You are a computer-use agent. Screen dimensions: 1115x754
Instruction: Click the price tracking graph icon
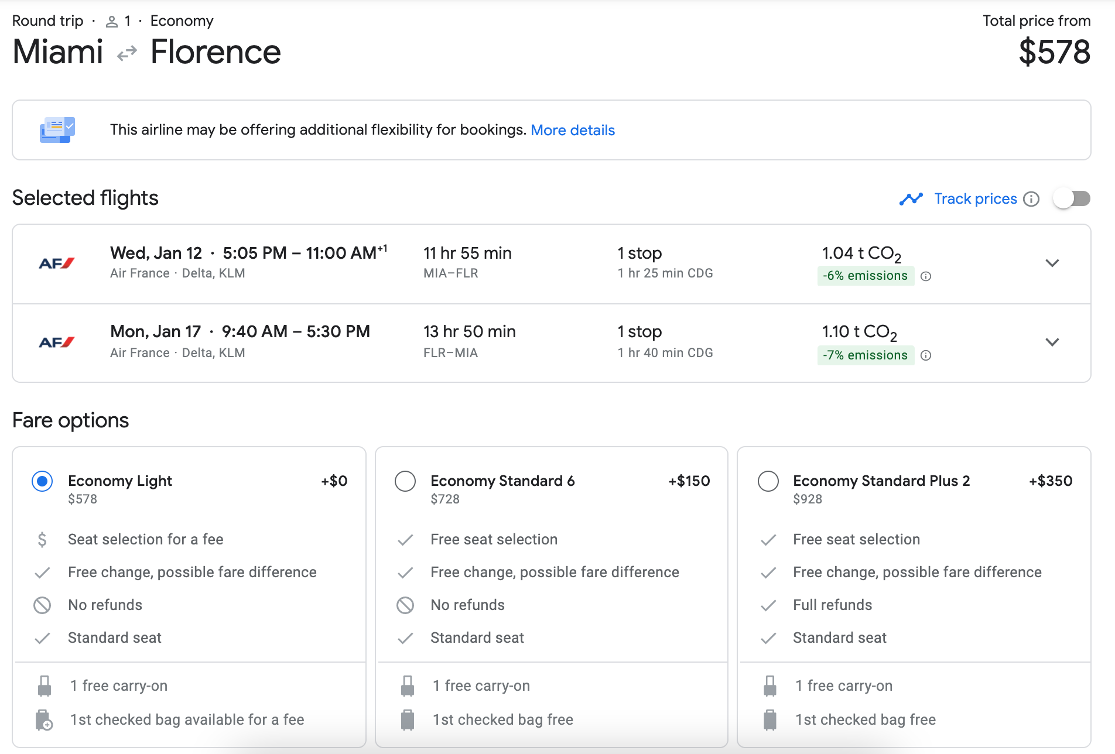[911, 199]
